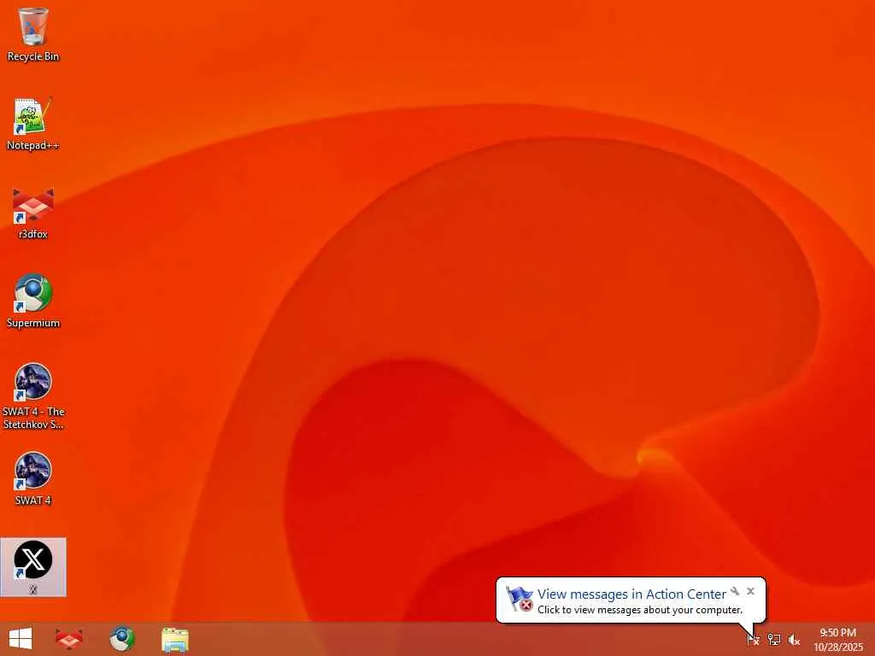Launch r3dfox from the taskbar
This screenshot has height=656, width=875.
(69, 639)
